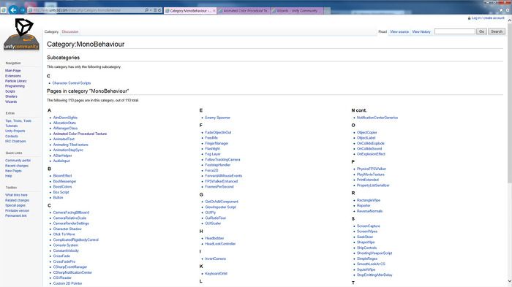Open Tutorials sidebar link
512x287 pixels.
pyautogui.click(x=12, y=126)
